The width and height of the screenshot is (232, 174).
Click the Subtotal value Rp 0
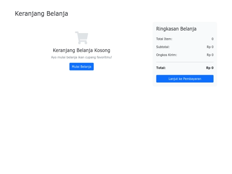210,47
